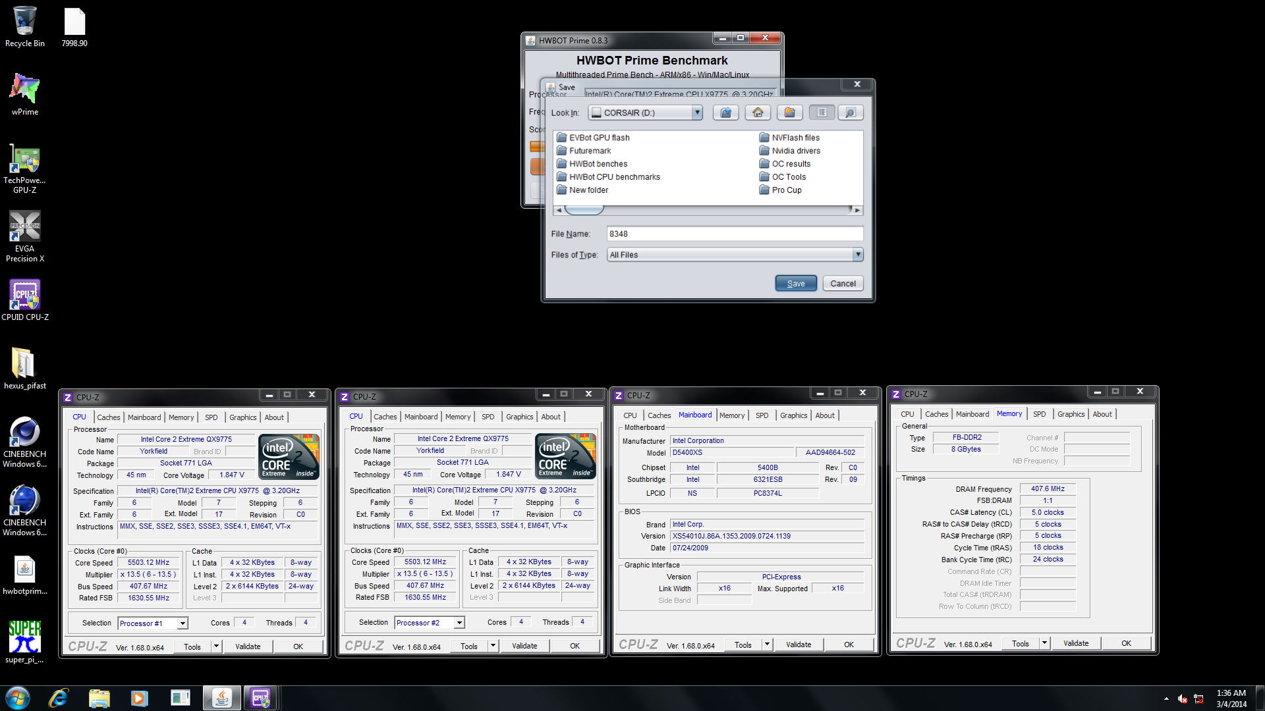Click Validate in Mainboard CPU-Z window
1265x711 pixels.
pos(799,645)
